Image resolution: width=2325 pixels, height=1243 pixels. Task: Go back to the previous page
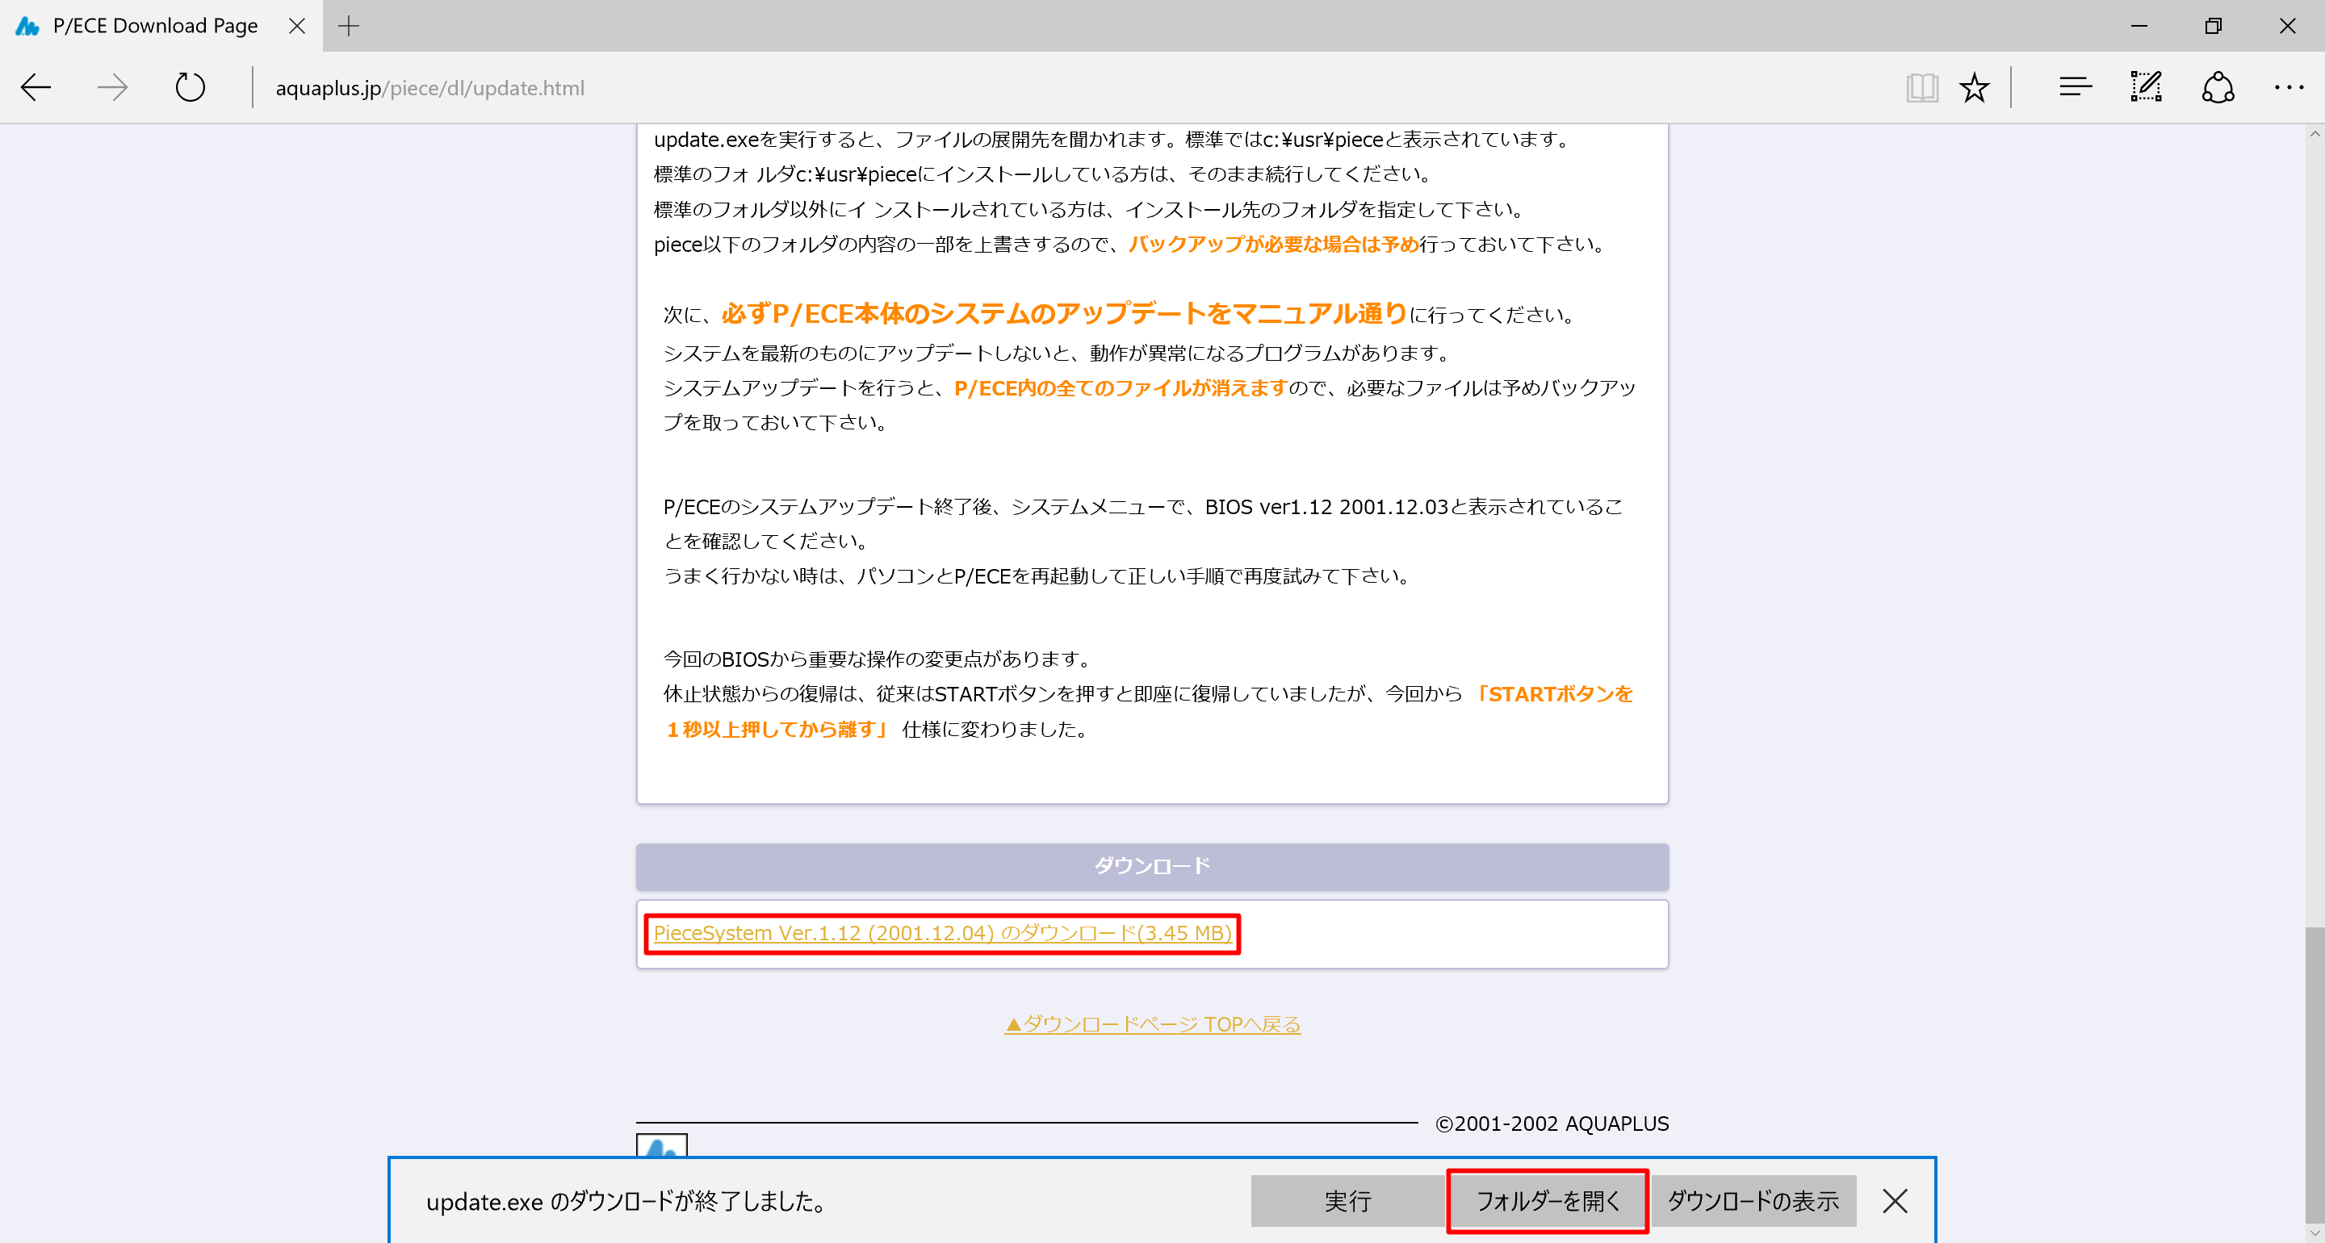coord(36,87)
